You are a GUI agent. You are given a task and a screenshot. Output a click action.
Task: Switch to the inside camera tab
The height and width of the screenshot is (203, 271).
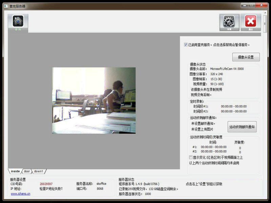pos(15,171)
